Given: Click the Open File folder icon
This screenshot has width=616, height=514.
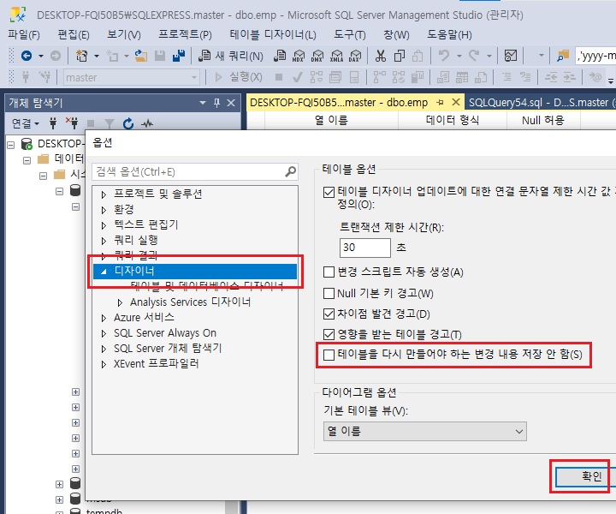Looking at the screenshot, I should point(141,56).
